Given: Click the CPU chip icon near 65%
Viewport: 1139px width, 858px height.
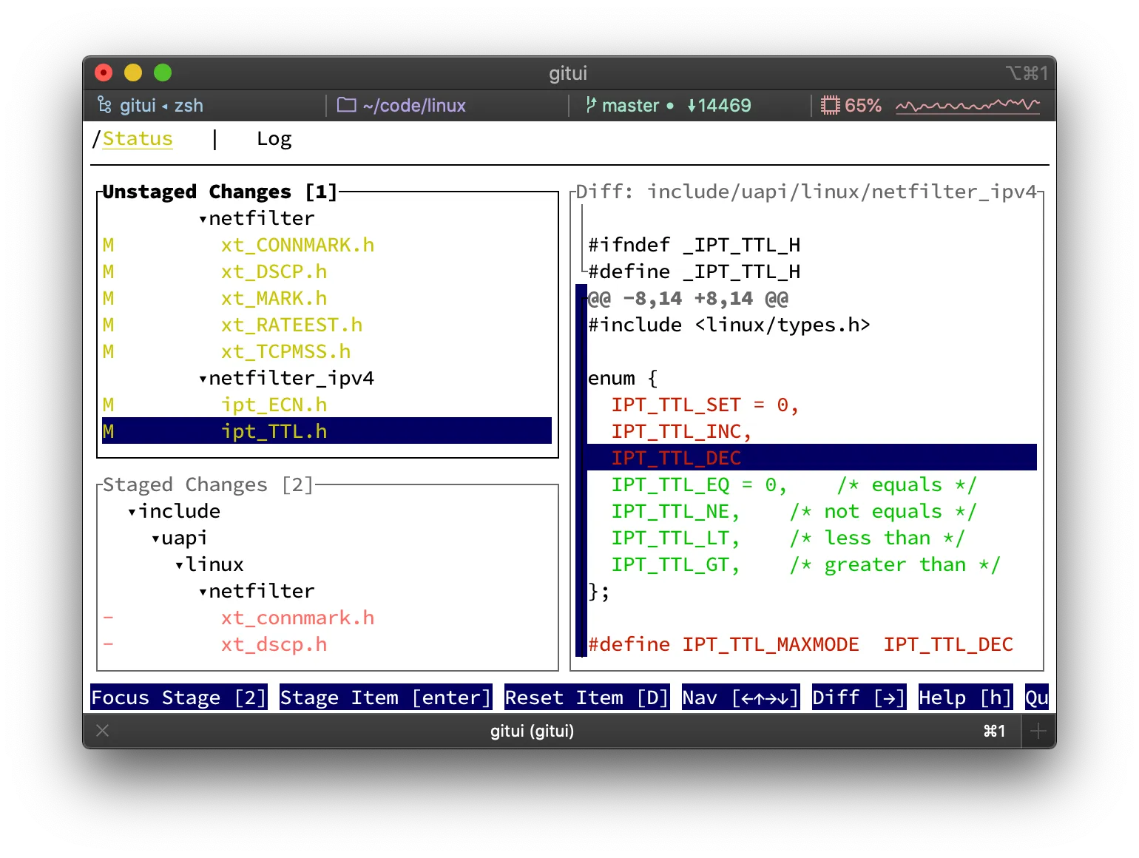Looking at the screenshot, I should (830, 105).
